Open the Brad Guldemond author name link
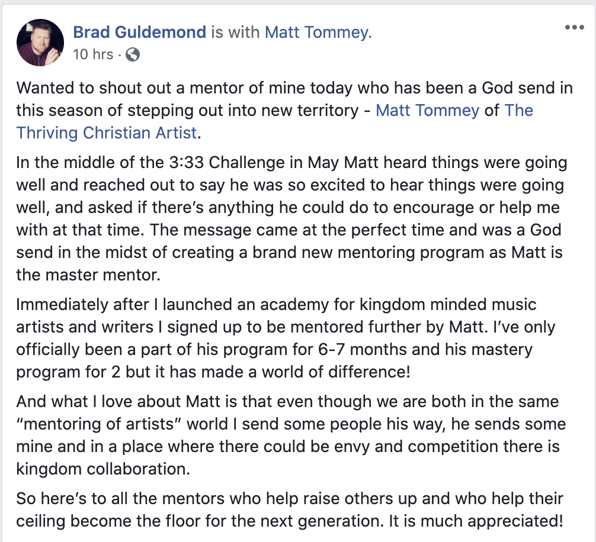 click(x=140, y=32)
